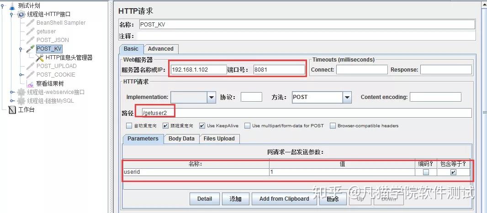Click the getuser sampler icon
487x213 pixels.
coord(30,31)
